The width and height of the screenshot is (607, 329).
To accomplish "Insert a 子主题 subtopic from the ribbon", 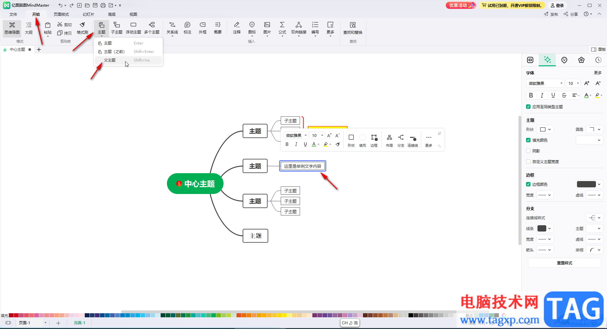I will click(x=117, y=28).
